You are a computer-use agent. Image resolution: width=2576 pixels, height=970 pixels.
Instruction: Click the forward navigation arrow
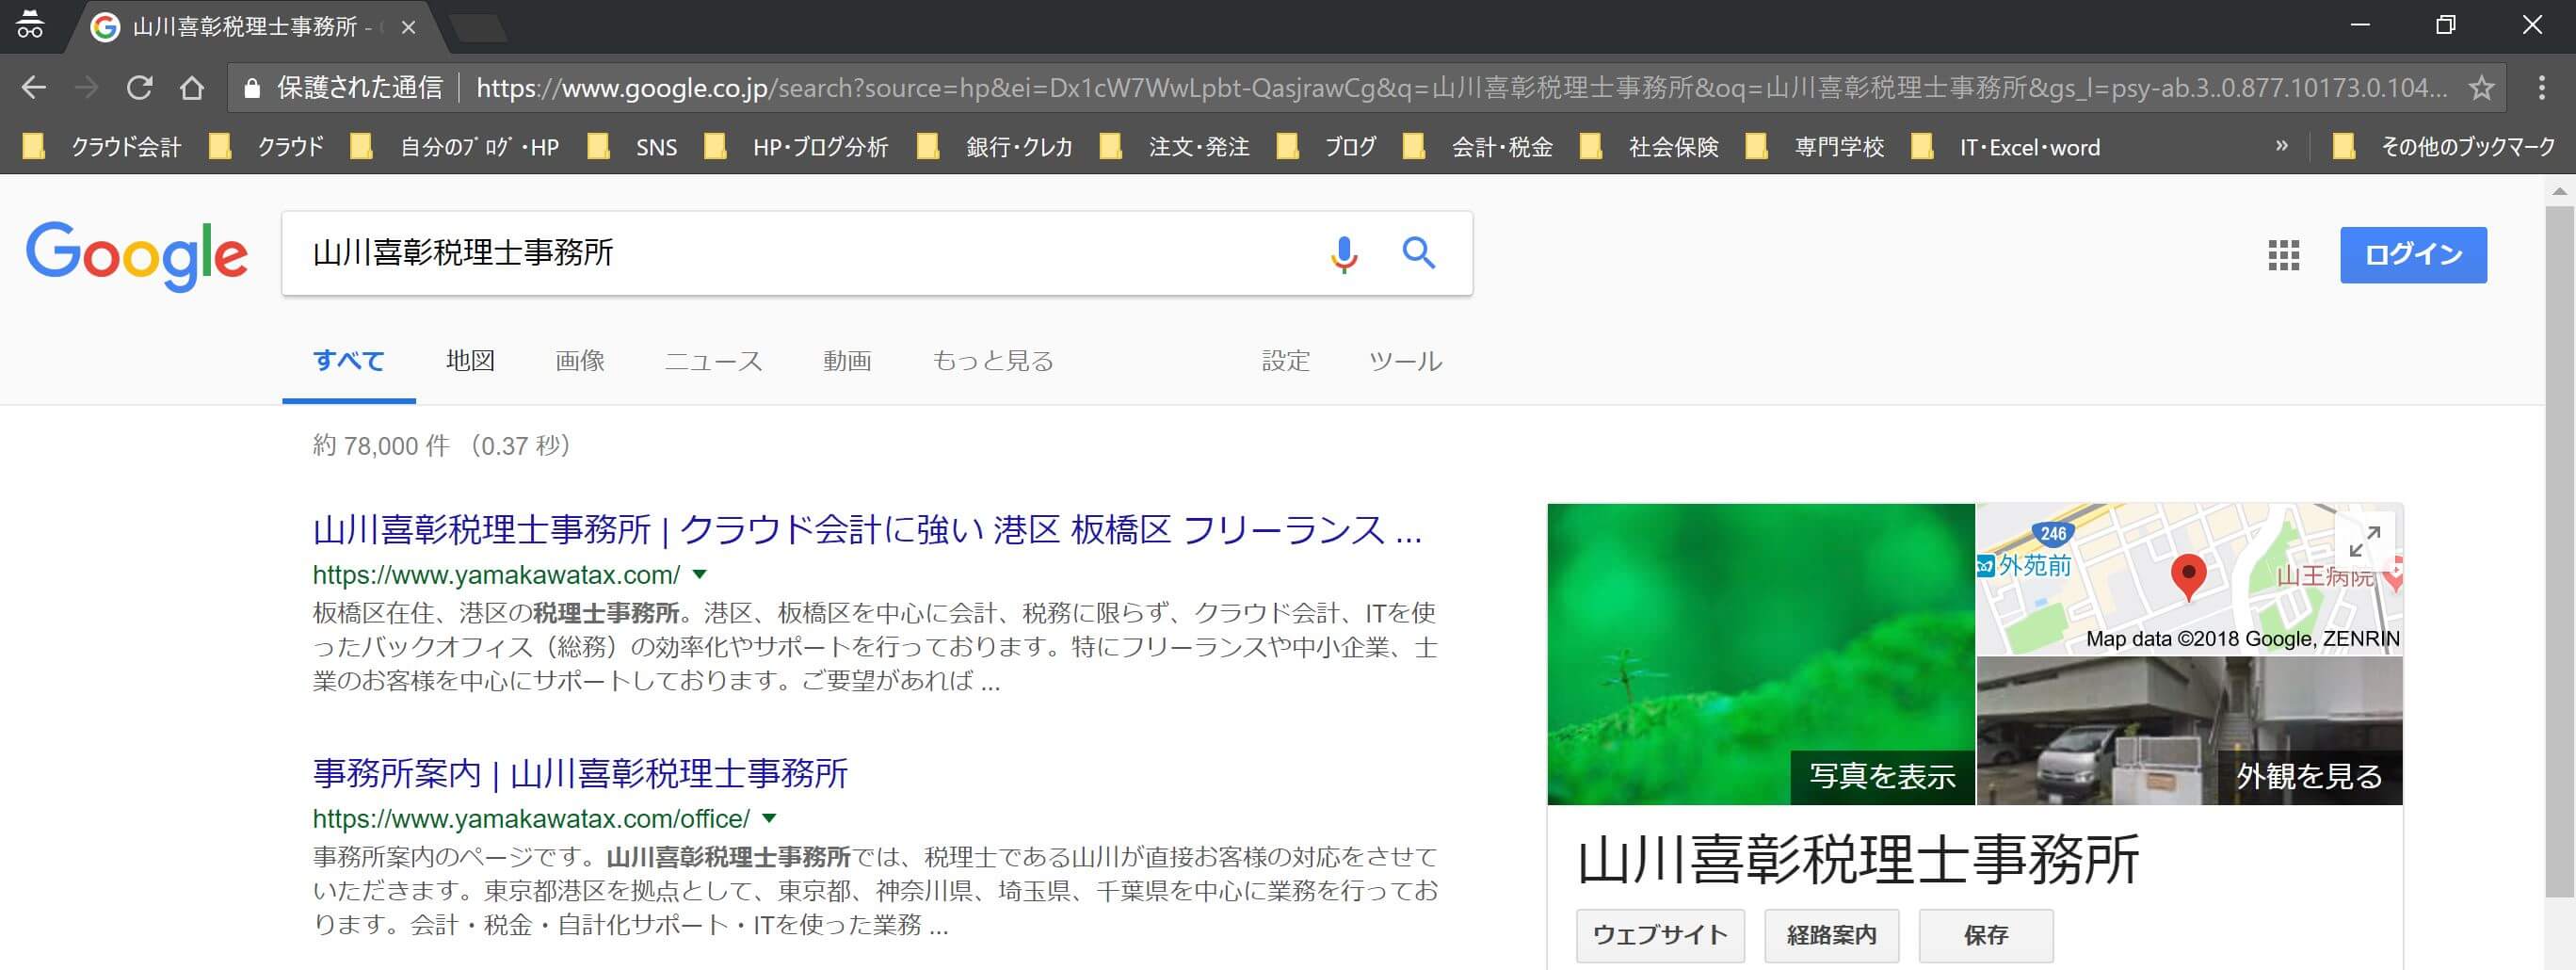point(87,88)
